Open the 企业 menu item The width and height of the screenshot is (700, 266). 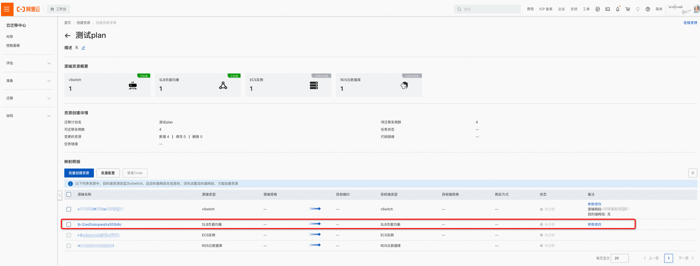coord(561,9)
